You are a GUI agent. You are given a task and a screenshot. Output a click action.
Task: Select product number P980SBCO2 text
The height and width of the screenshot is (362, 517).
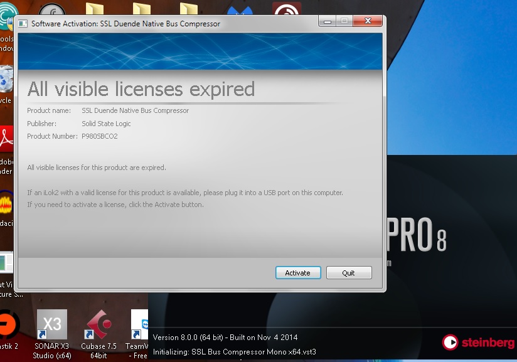[100, 136]
